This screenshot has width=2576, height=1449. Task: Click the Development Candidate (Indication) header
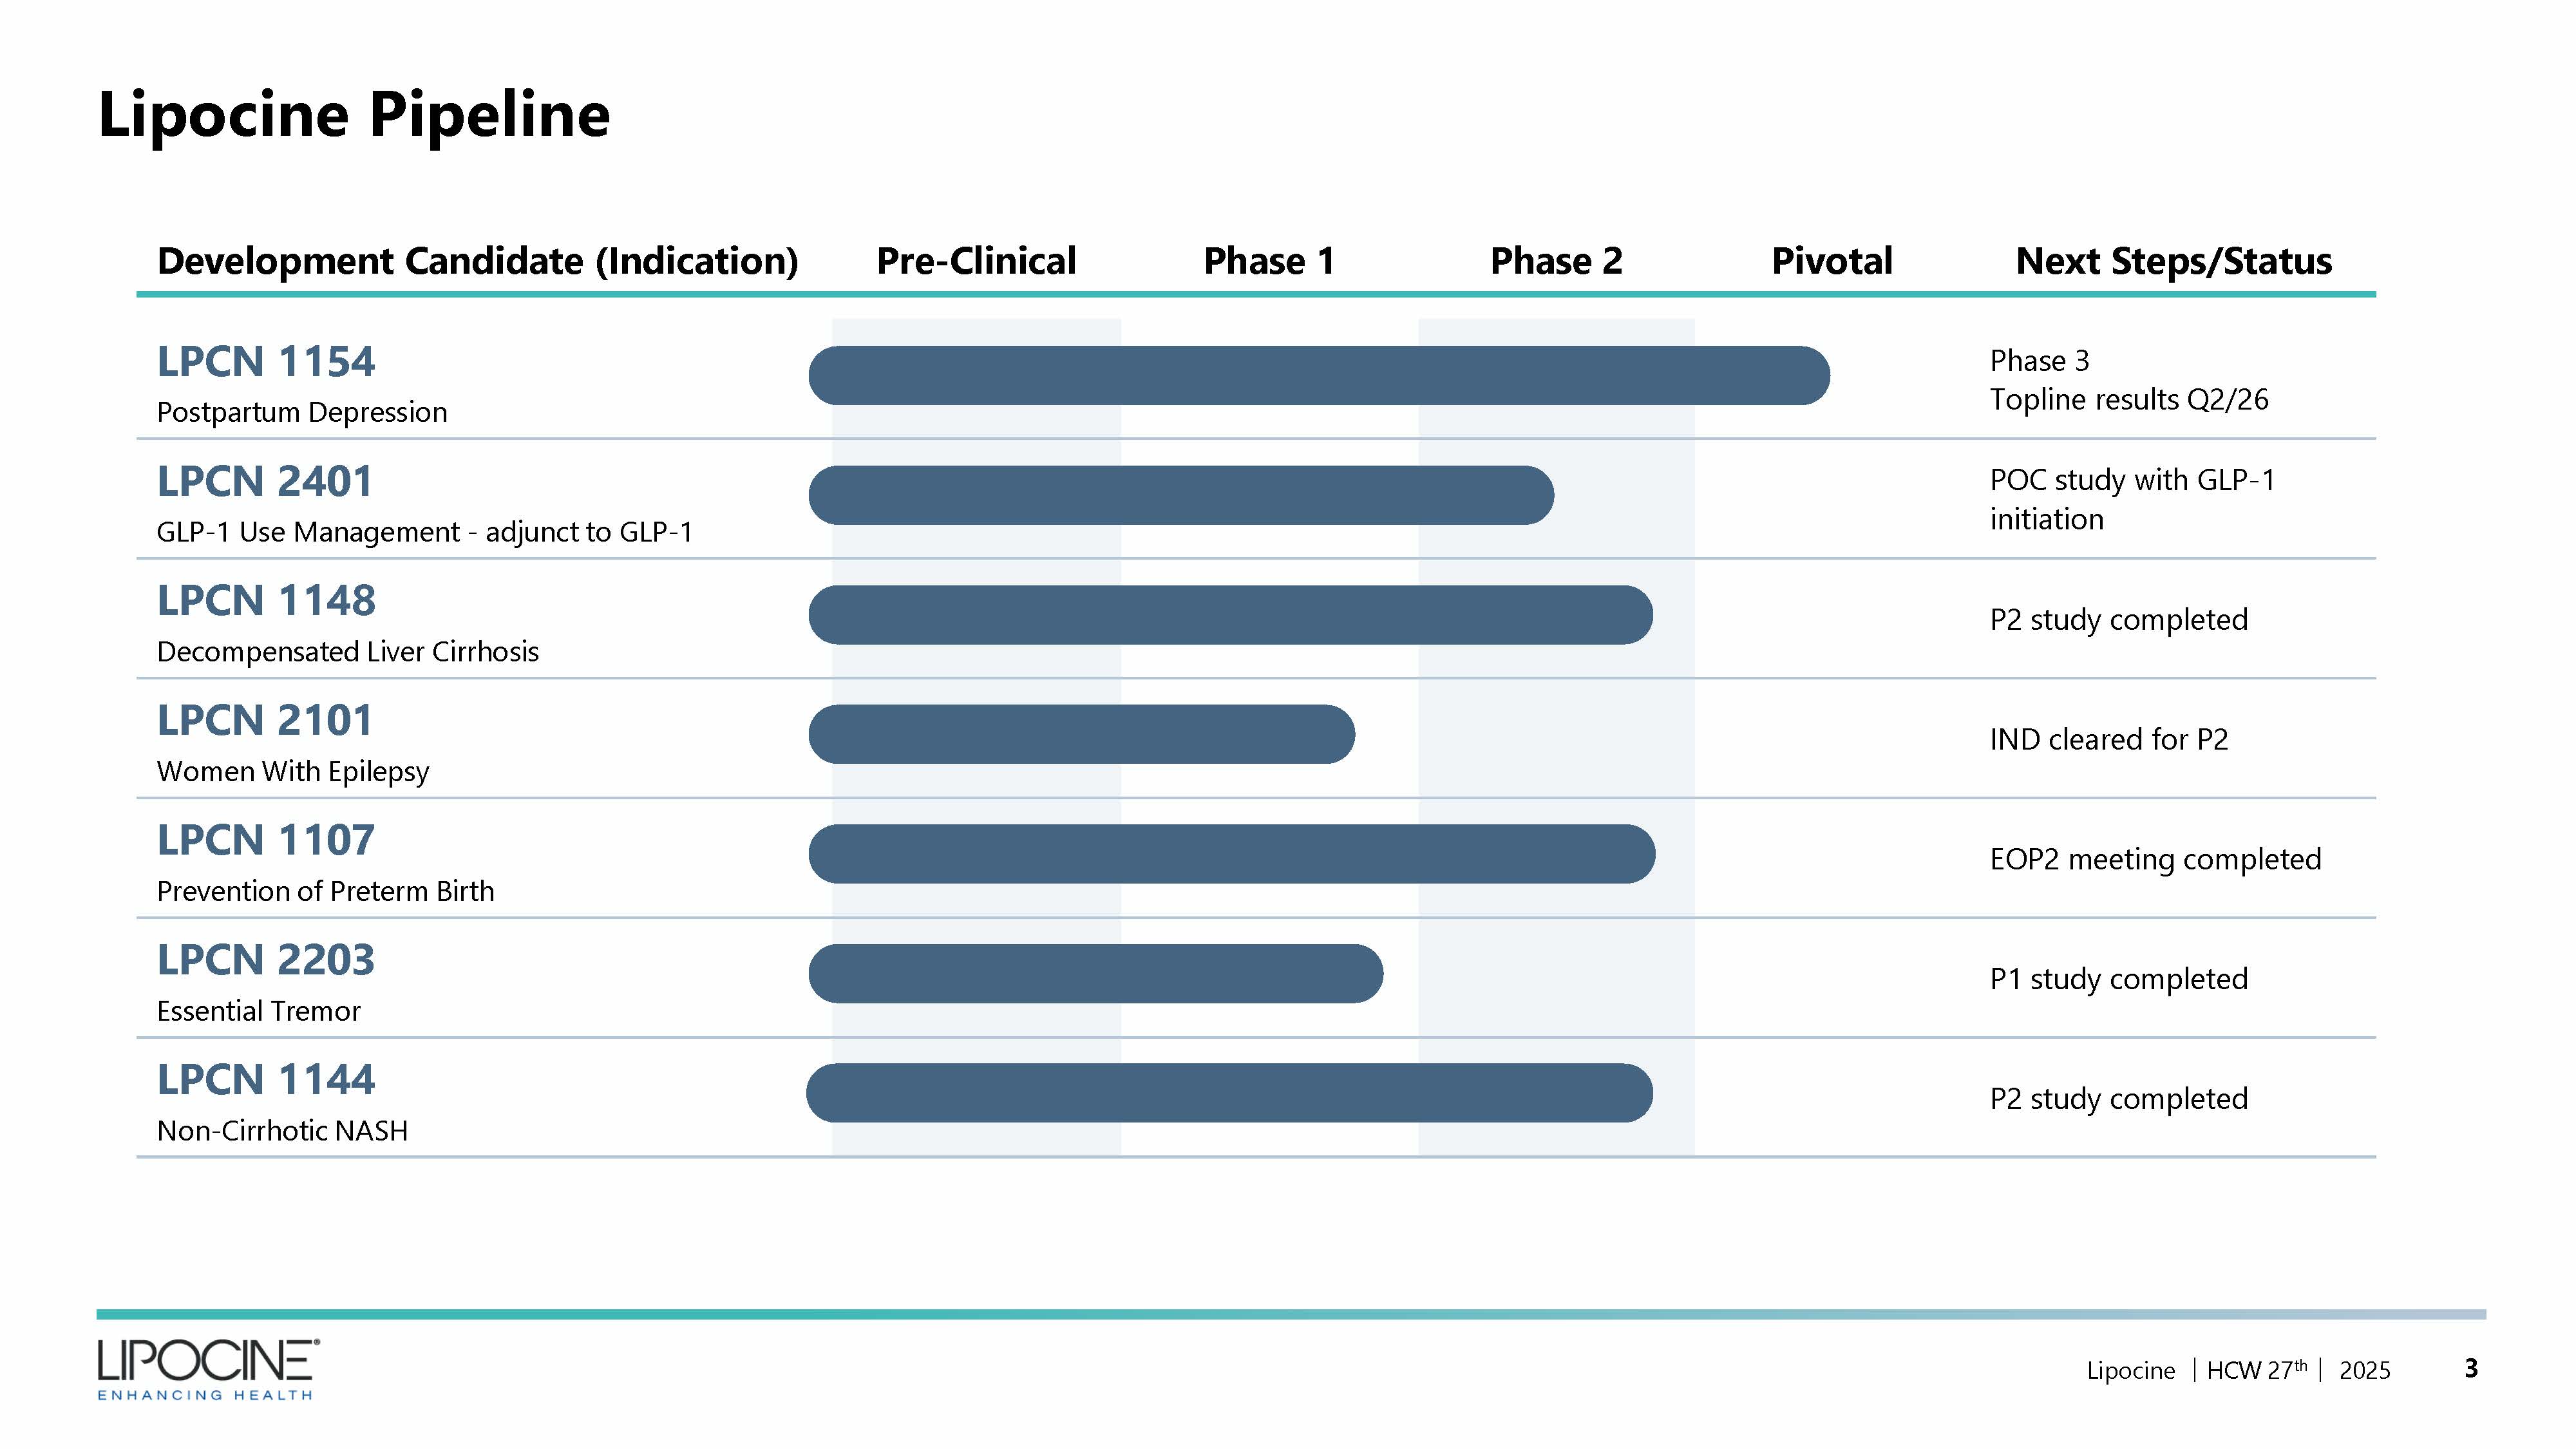pyautogui.click(x=477, y=261)
